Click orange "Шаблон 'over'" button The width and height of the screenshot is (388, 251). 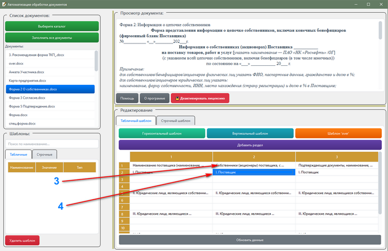(x=338, y=133)
